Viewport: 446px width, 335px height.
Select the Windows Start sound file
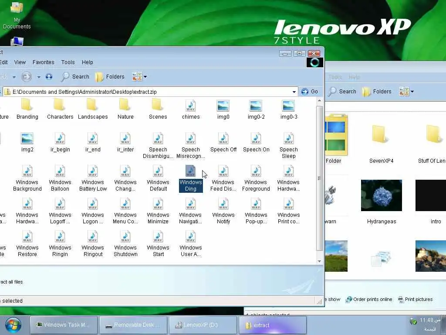158,243
